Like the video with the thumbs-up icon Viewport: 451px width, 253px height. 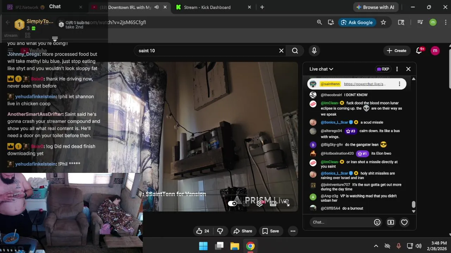(203, 231)
